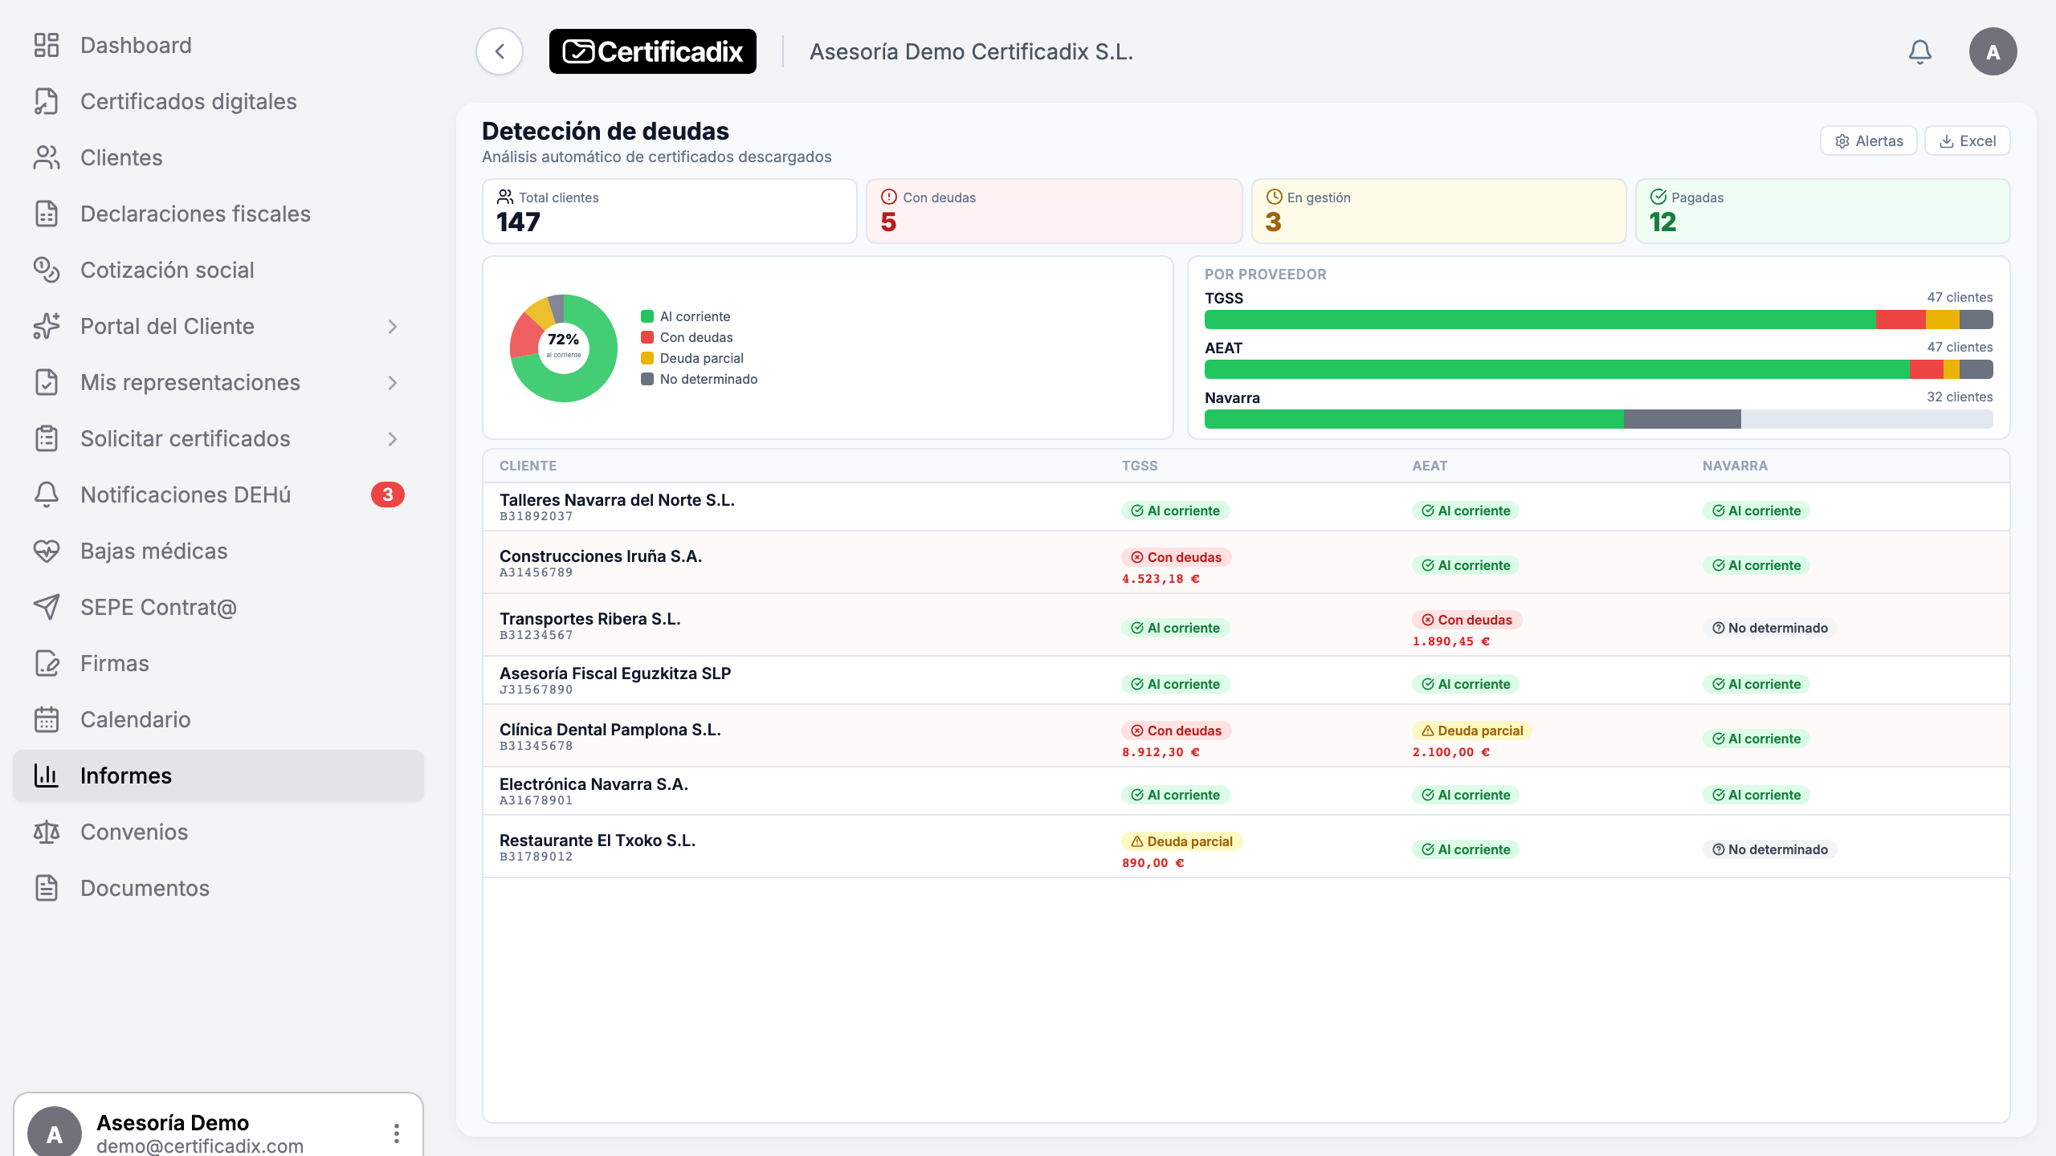
Task: Click Transportes Ribera's No determinado badge
Action: (1769, 628)
